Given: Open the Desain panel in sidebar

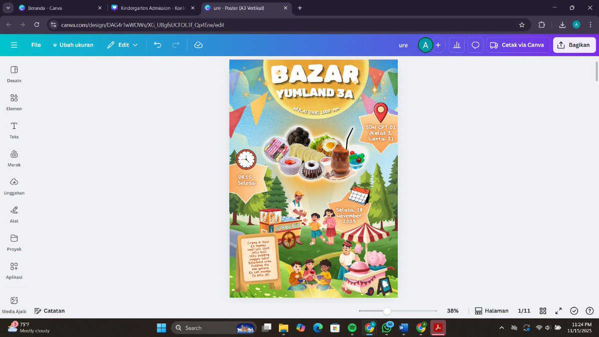Looking at the screenshot, I should click(14, 73).
